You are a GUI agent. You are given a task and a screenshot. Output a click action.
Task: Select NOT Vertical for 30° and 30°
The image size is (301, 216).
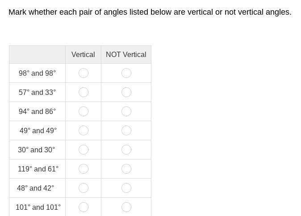[126, 150]
